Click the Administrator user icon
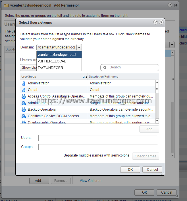This screenshot has width=187, height=201. click(x=24, y=83)
